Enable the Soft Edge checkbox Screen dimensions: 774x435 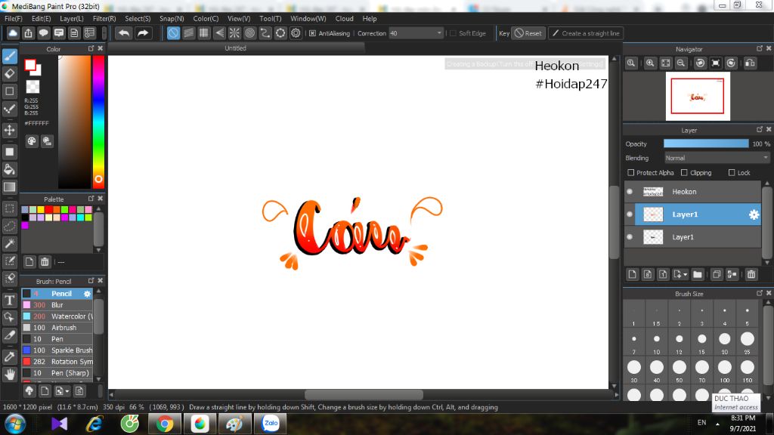tap(453, 33)
